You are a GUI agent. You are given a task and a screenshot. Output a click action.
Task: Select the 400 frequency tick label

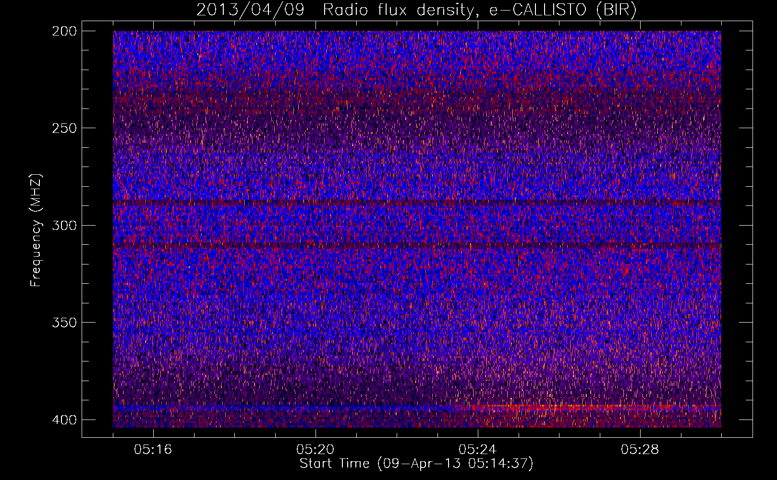click(x=64, y=420)
